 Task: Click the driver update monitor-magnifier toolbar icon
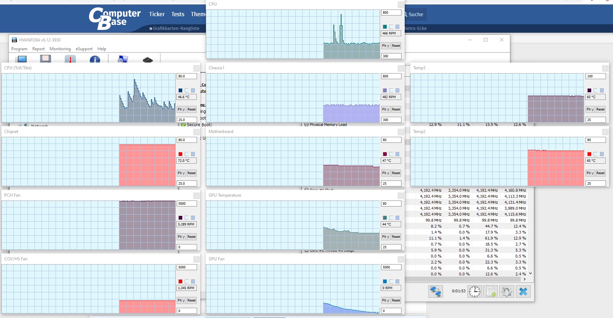[x=123, y=59]
